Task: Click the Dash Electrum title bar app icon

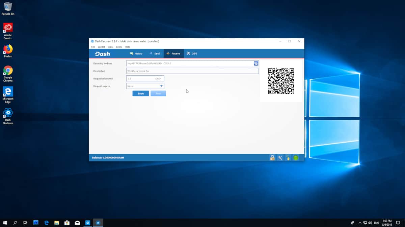Action: pyautogui.click(x=92, y=41)
